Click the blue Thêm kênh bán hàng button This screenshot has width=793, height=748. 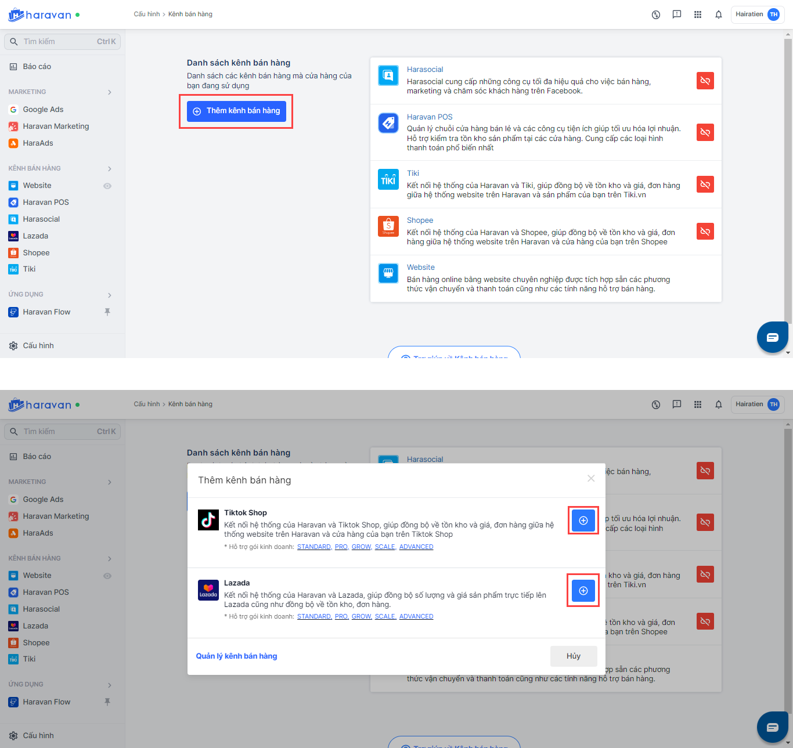(x=236, y=111)
